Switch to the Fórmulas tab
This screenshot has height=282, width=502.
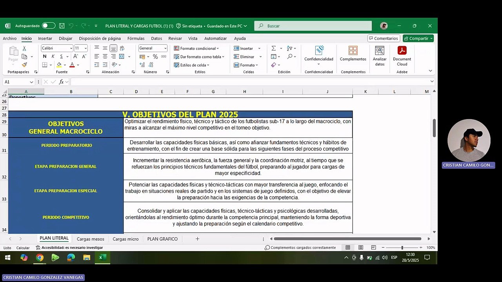point(136,38)
